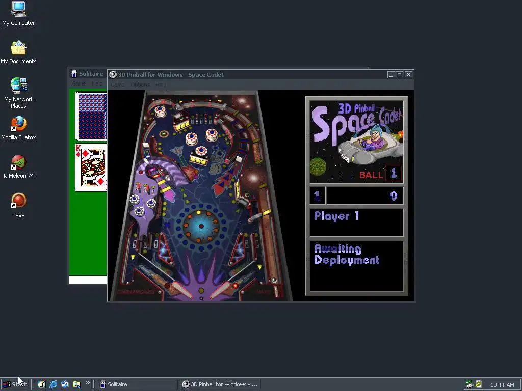Click the network connection tray icon
The height and width of the screenshot is (391, 522).
(469, 384)
